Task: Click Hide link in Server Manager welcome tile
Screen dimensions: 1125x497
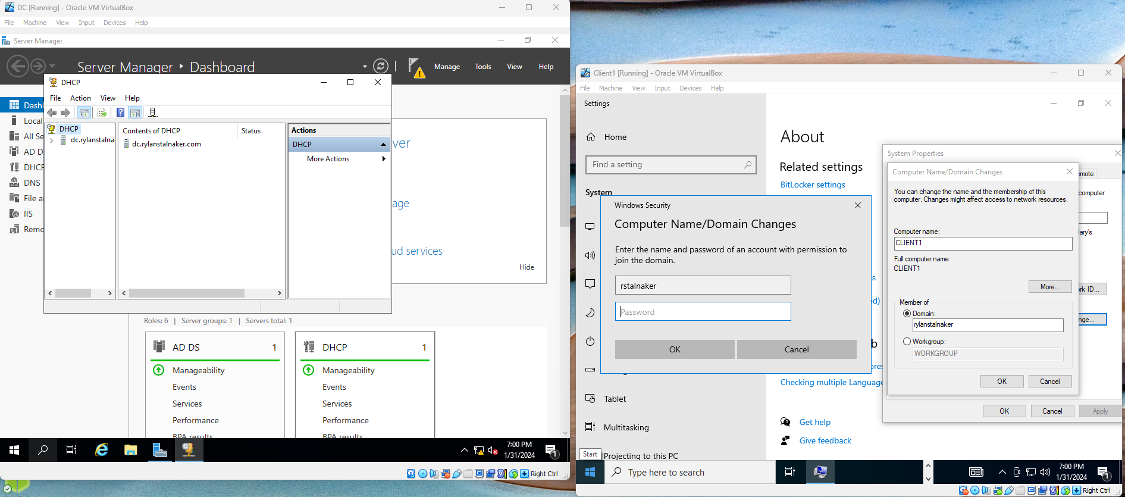Action: point(527,267)
